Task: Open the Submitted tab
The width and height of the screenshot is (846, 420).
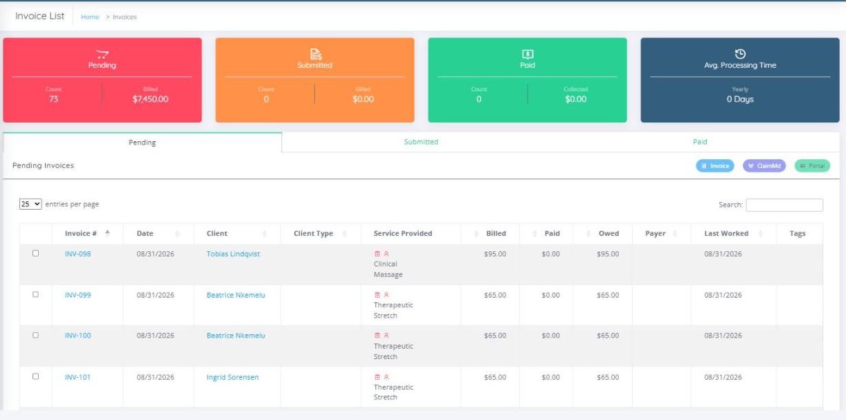Action: [421, 142]
